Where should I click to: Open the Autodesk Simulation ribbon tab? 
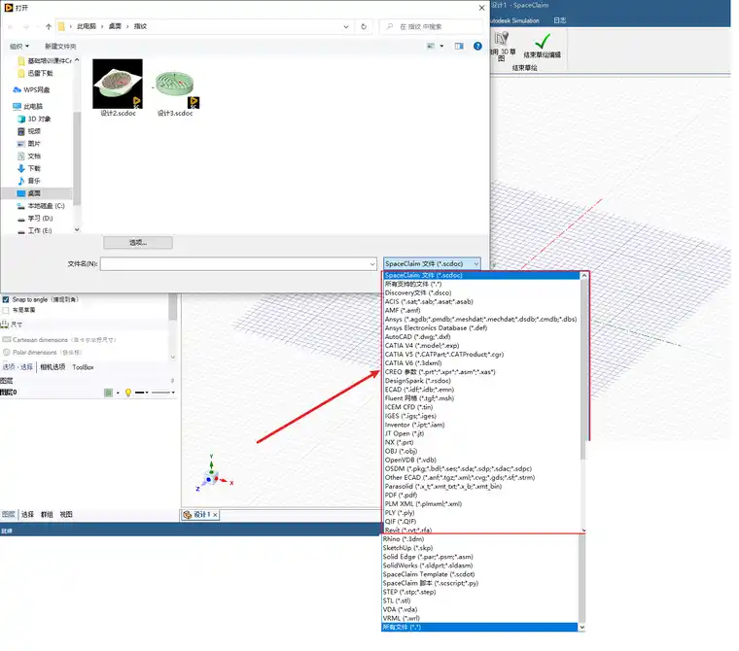514,20
